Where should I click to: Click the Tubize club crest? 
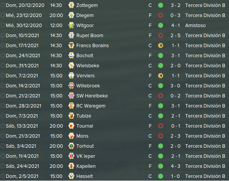[x=71, y=116]
